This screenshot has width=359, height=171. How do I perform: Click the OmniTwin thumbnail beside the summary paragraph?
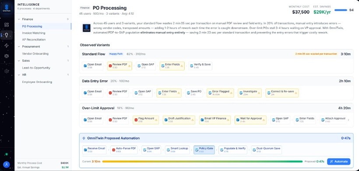[x=86, y=28]
